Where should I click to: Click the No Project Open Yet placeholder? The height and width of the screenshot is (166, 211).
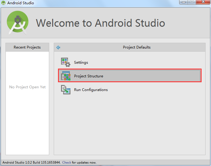coord(27,87)
